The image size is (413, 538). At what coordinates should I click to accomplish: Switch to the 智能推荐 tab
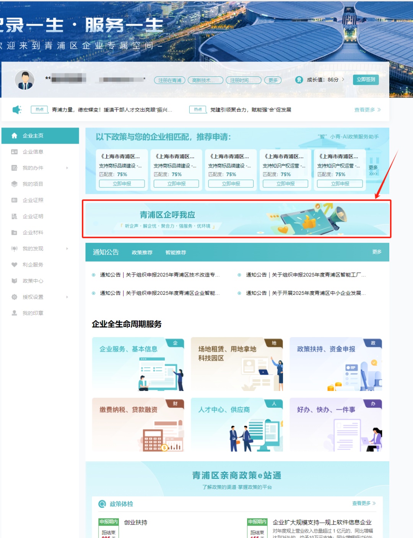click(x=176, y=252)
